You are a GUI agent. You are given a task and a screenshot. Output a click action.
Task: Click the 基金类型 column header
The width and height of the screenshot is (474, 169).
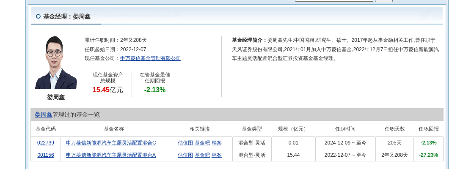pyautogui.click(x=251, y=129)
